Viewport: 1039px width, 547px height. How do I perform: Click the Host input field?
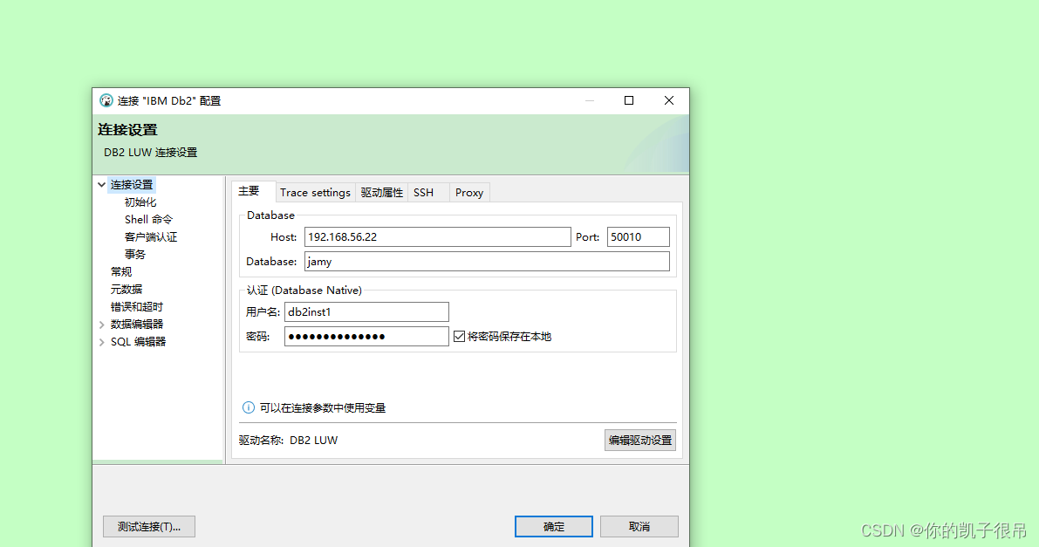(x=437, y=236)
